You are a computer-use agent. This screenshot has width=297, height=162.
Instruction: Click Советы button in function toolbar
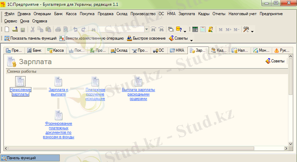pyautogui.click(x=178, y=39)
